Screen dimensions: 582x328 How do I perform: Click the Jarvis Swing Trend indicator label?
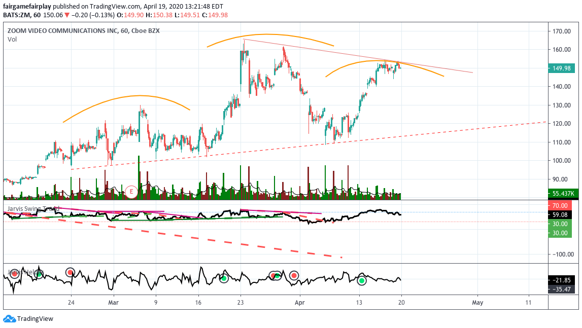click(x=33, y=209)
